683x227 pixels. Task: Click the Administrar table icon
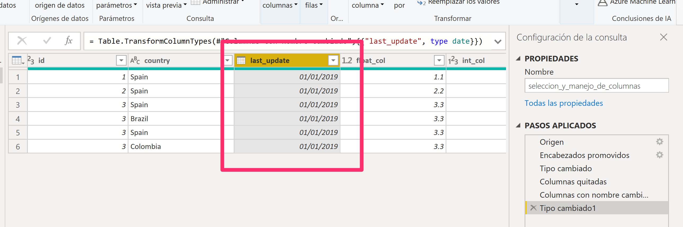[x=196, y=2]
